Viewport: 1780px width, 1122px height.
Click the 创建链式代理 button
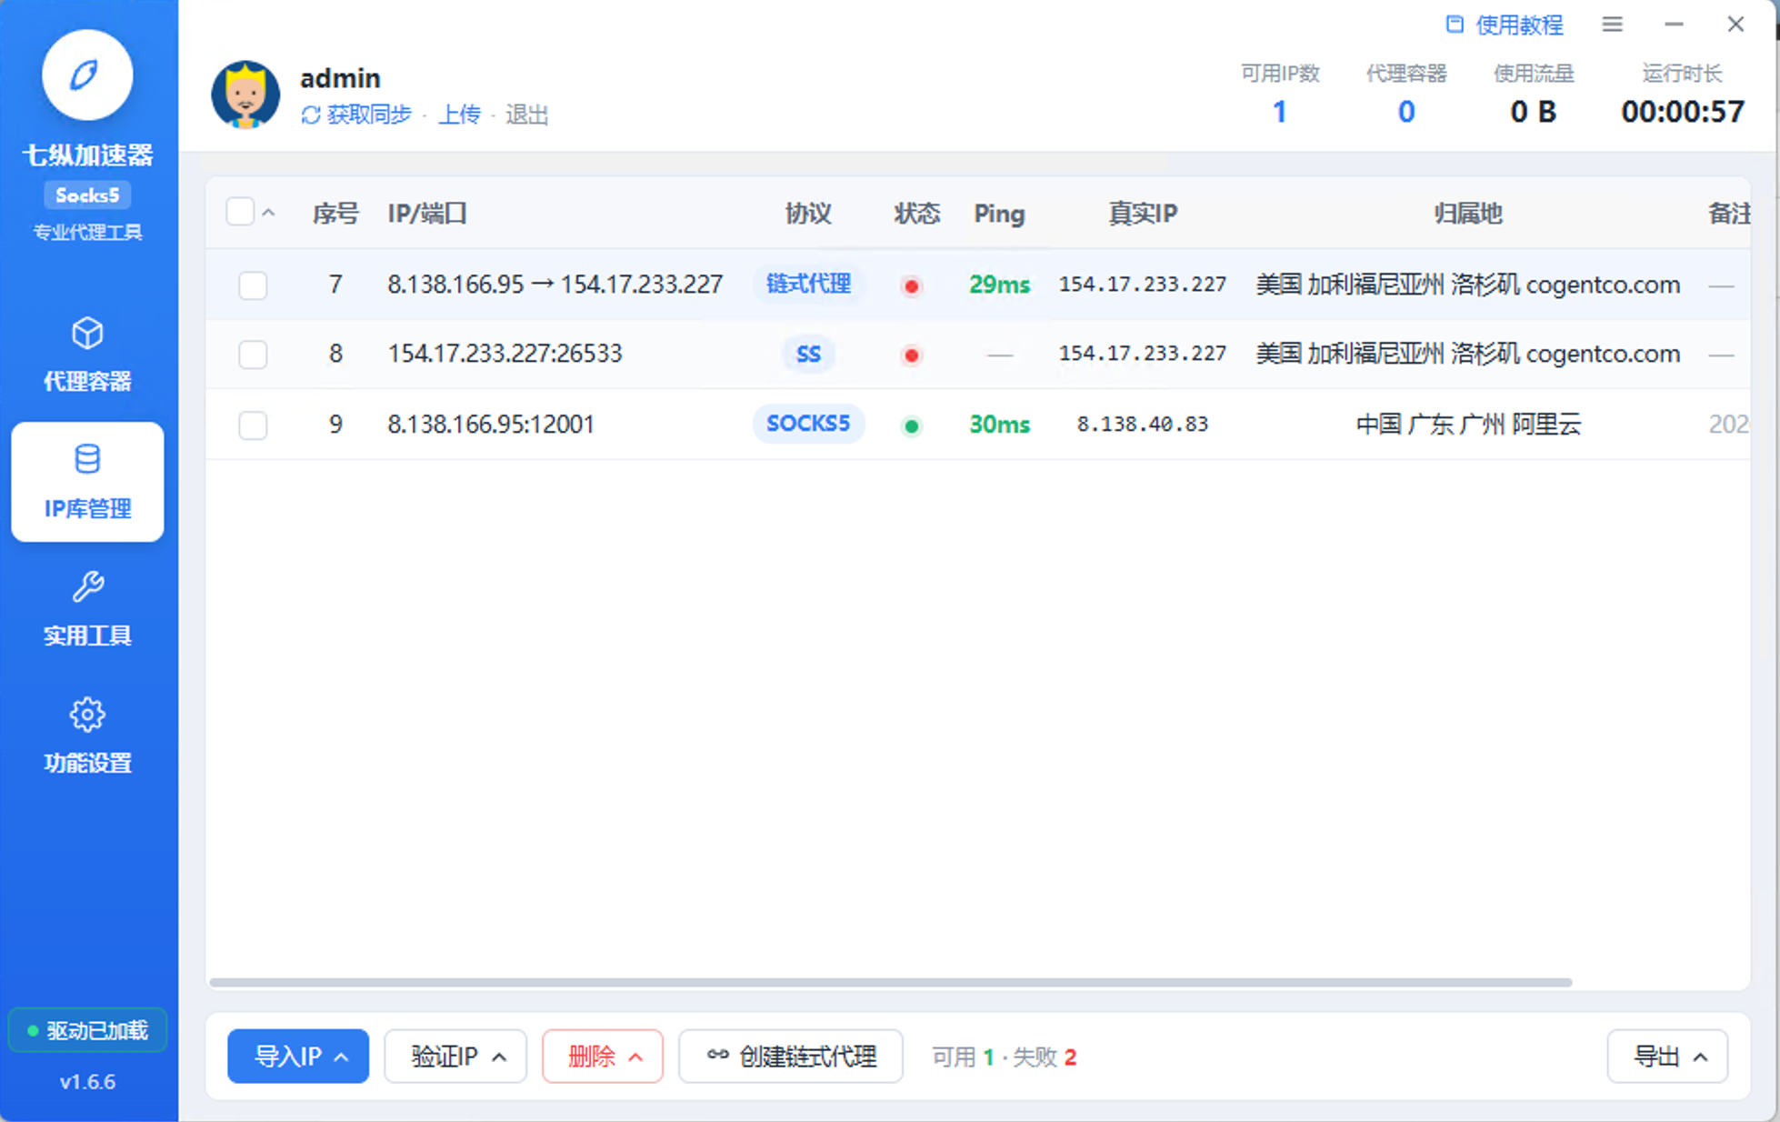[791, 1056]
